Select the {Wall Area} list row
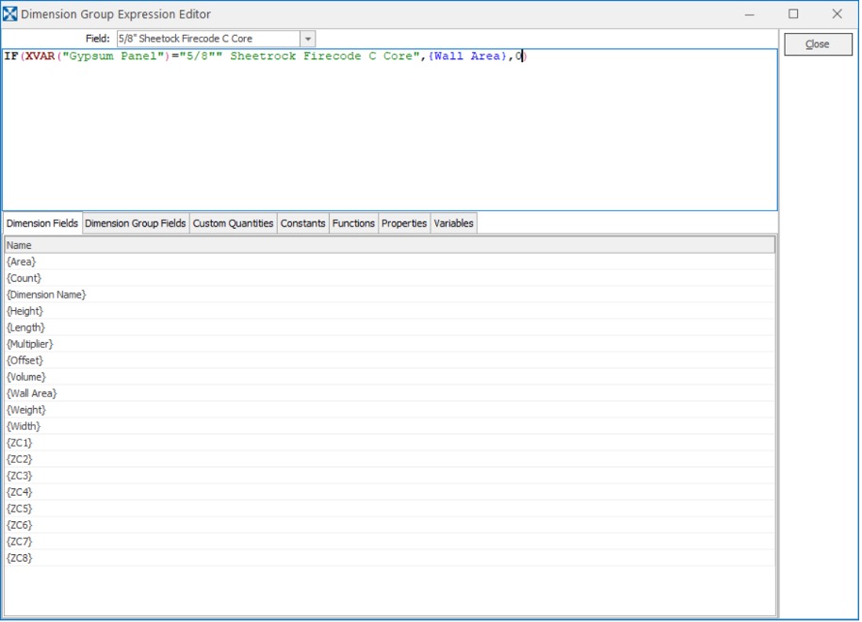Screen dimensions: 862x622 coord(390,394)
